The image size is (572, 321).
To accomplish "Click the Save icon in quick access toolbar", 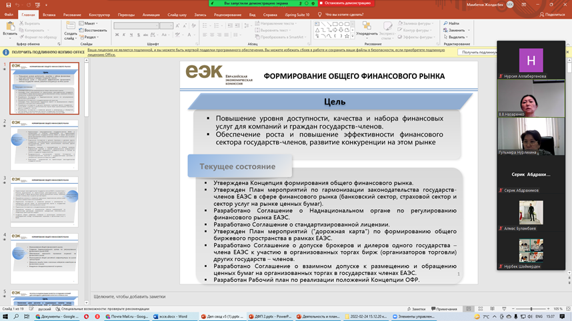I will [9, 5].
